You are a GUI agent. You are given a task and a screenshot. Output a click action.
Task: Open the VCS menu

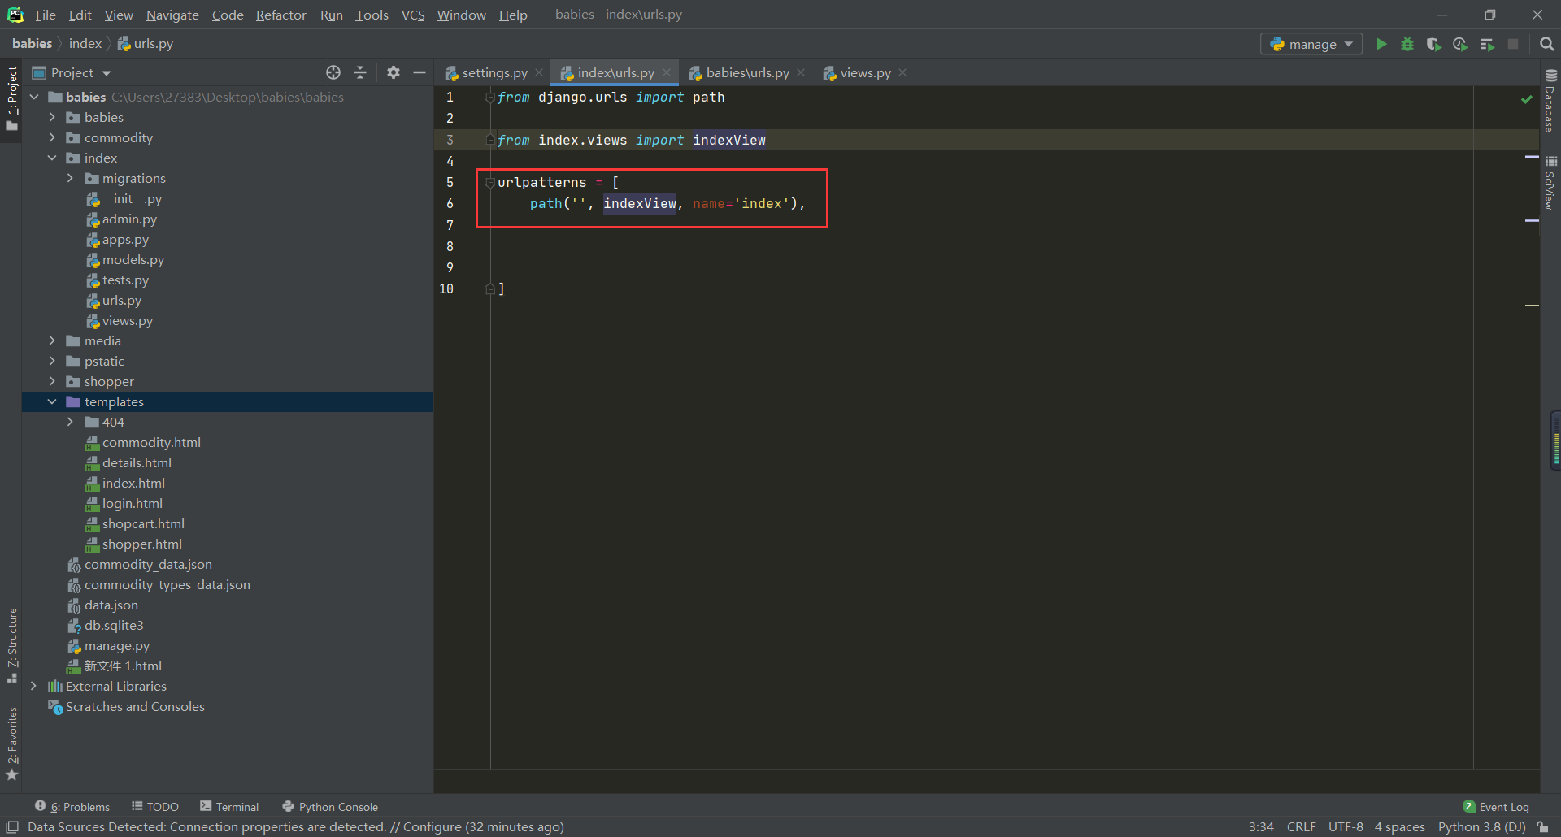[x=413, y=15]
